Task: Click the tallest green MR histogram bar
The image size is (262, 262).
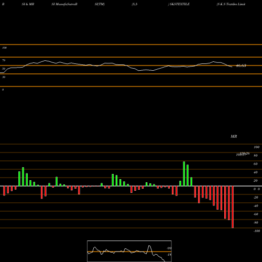Action: click(x=184, y=174)
